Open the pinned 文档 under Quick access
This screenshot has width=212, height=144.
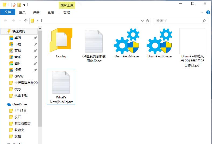(x=18, y=50)
